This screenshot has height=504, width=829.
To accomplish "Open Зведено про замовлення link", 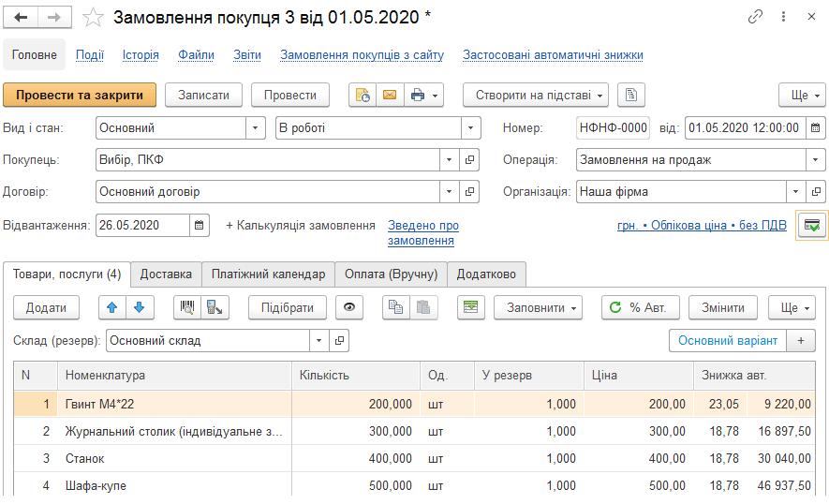I will [423, 232].
